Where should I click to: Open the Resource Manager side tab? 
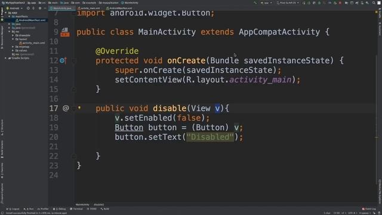coord(2,38)
